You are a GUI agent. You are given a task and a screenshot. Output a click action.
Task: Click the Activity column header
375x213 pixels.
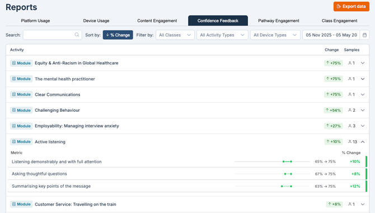click(17, 50)
